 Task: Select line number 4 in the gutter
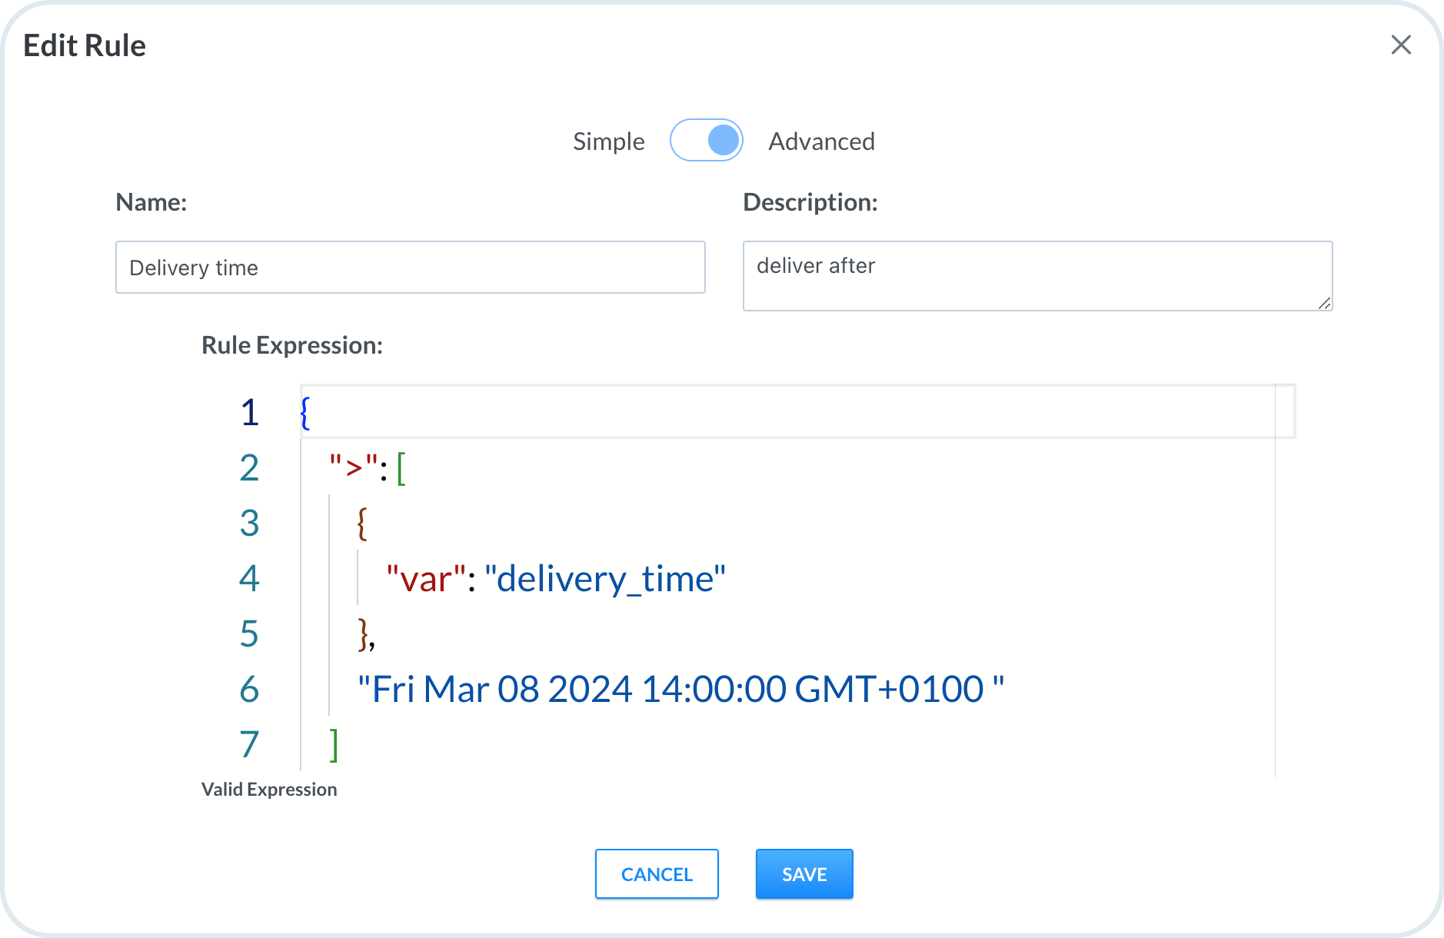coord(249,579)
